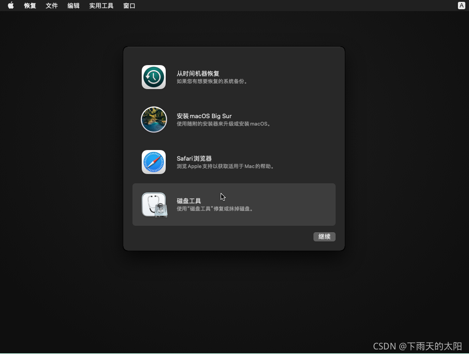Click description 浏览 Apple 支持以获取适用于 Mac 的帮助
This screenshot has width=469, height=355.
click(x=226, y=166)
